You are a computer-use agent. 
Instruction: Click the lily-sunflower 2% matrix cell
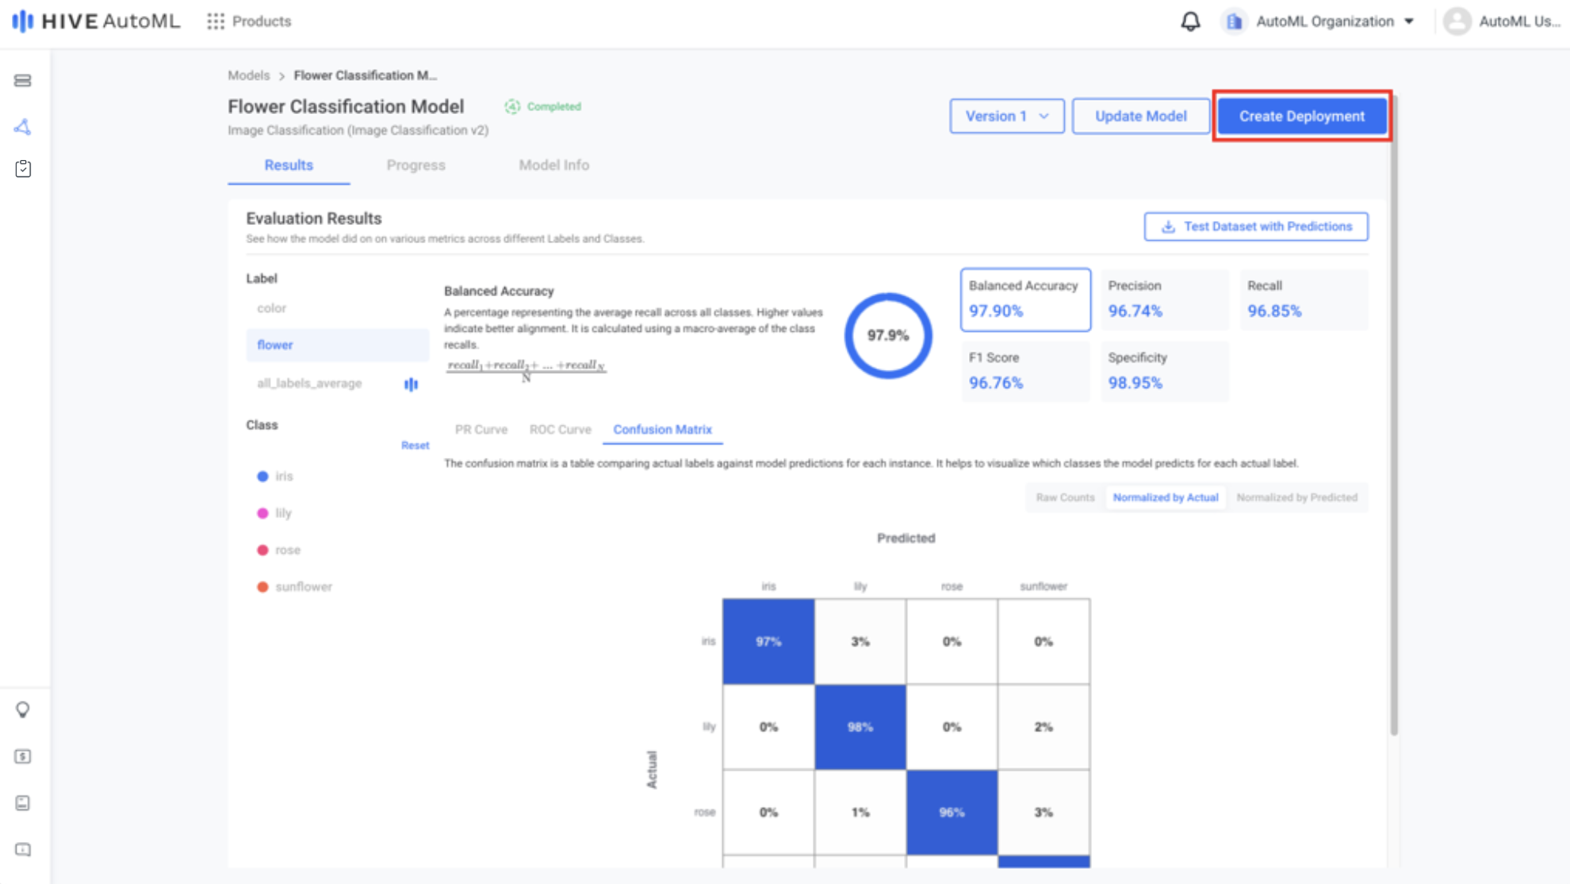(1043, 727)
